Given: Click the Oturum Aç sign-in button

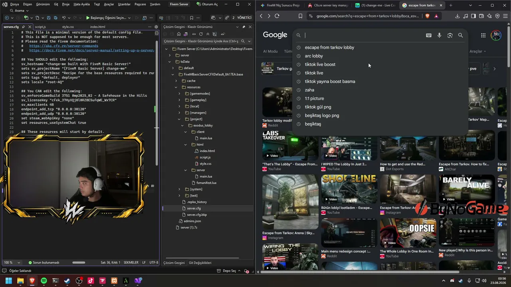Looking at the screenshot, I should (208, 4).
